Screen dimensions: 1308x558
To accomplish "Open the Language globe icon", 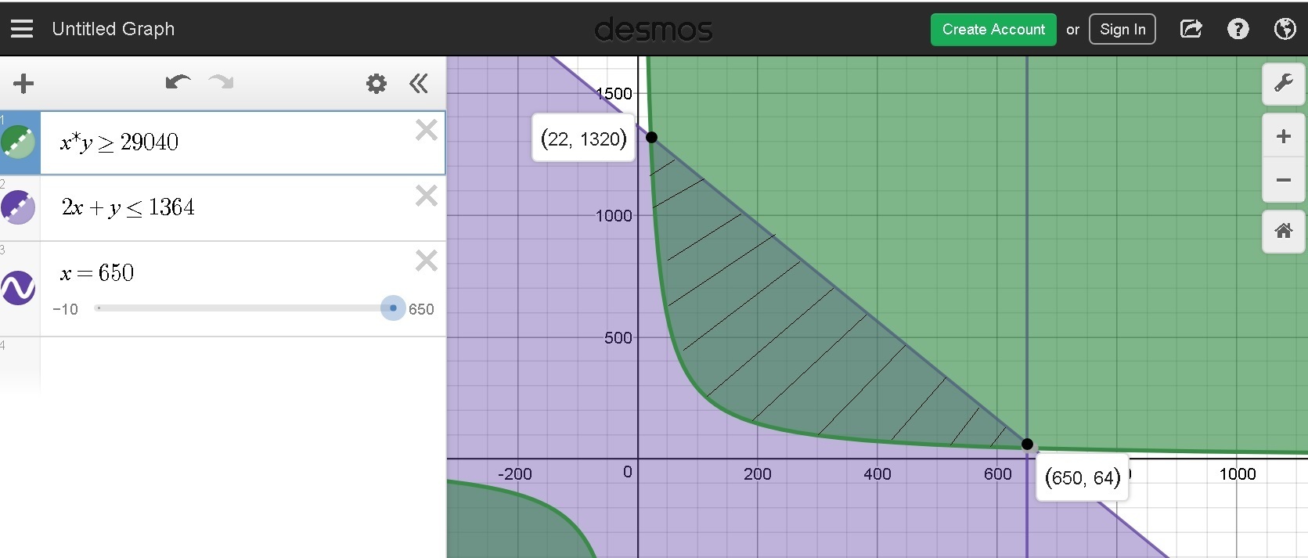I will (1285, 29).
